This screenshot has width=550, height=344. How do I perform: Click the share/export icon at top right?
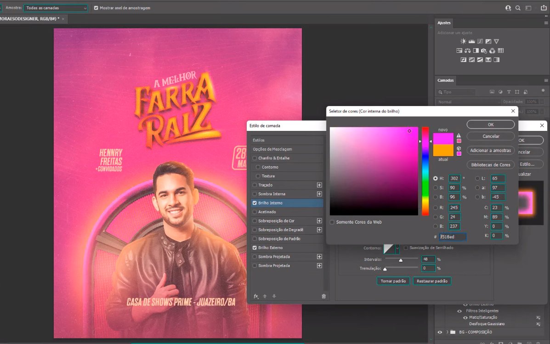(x=544, y=8)
